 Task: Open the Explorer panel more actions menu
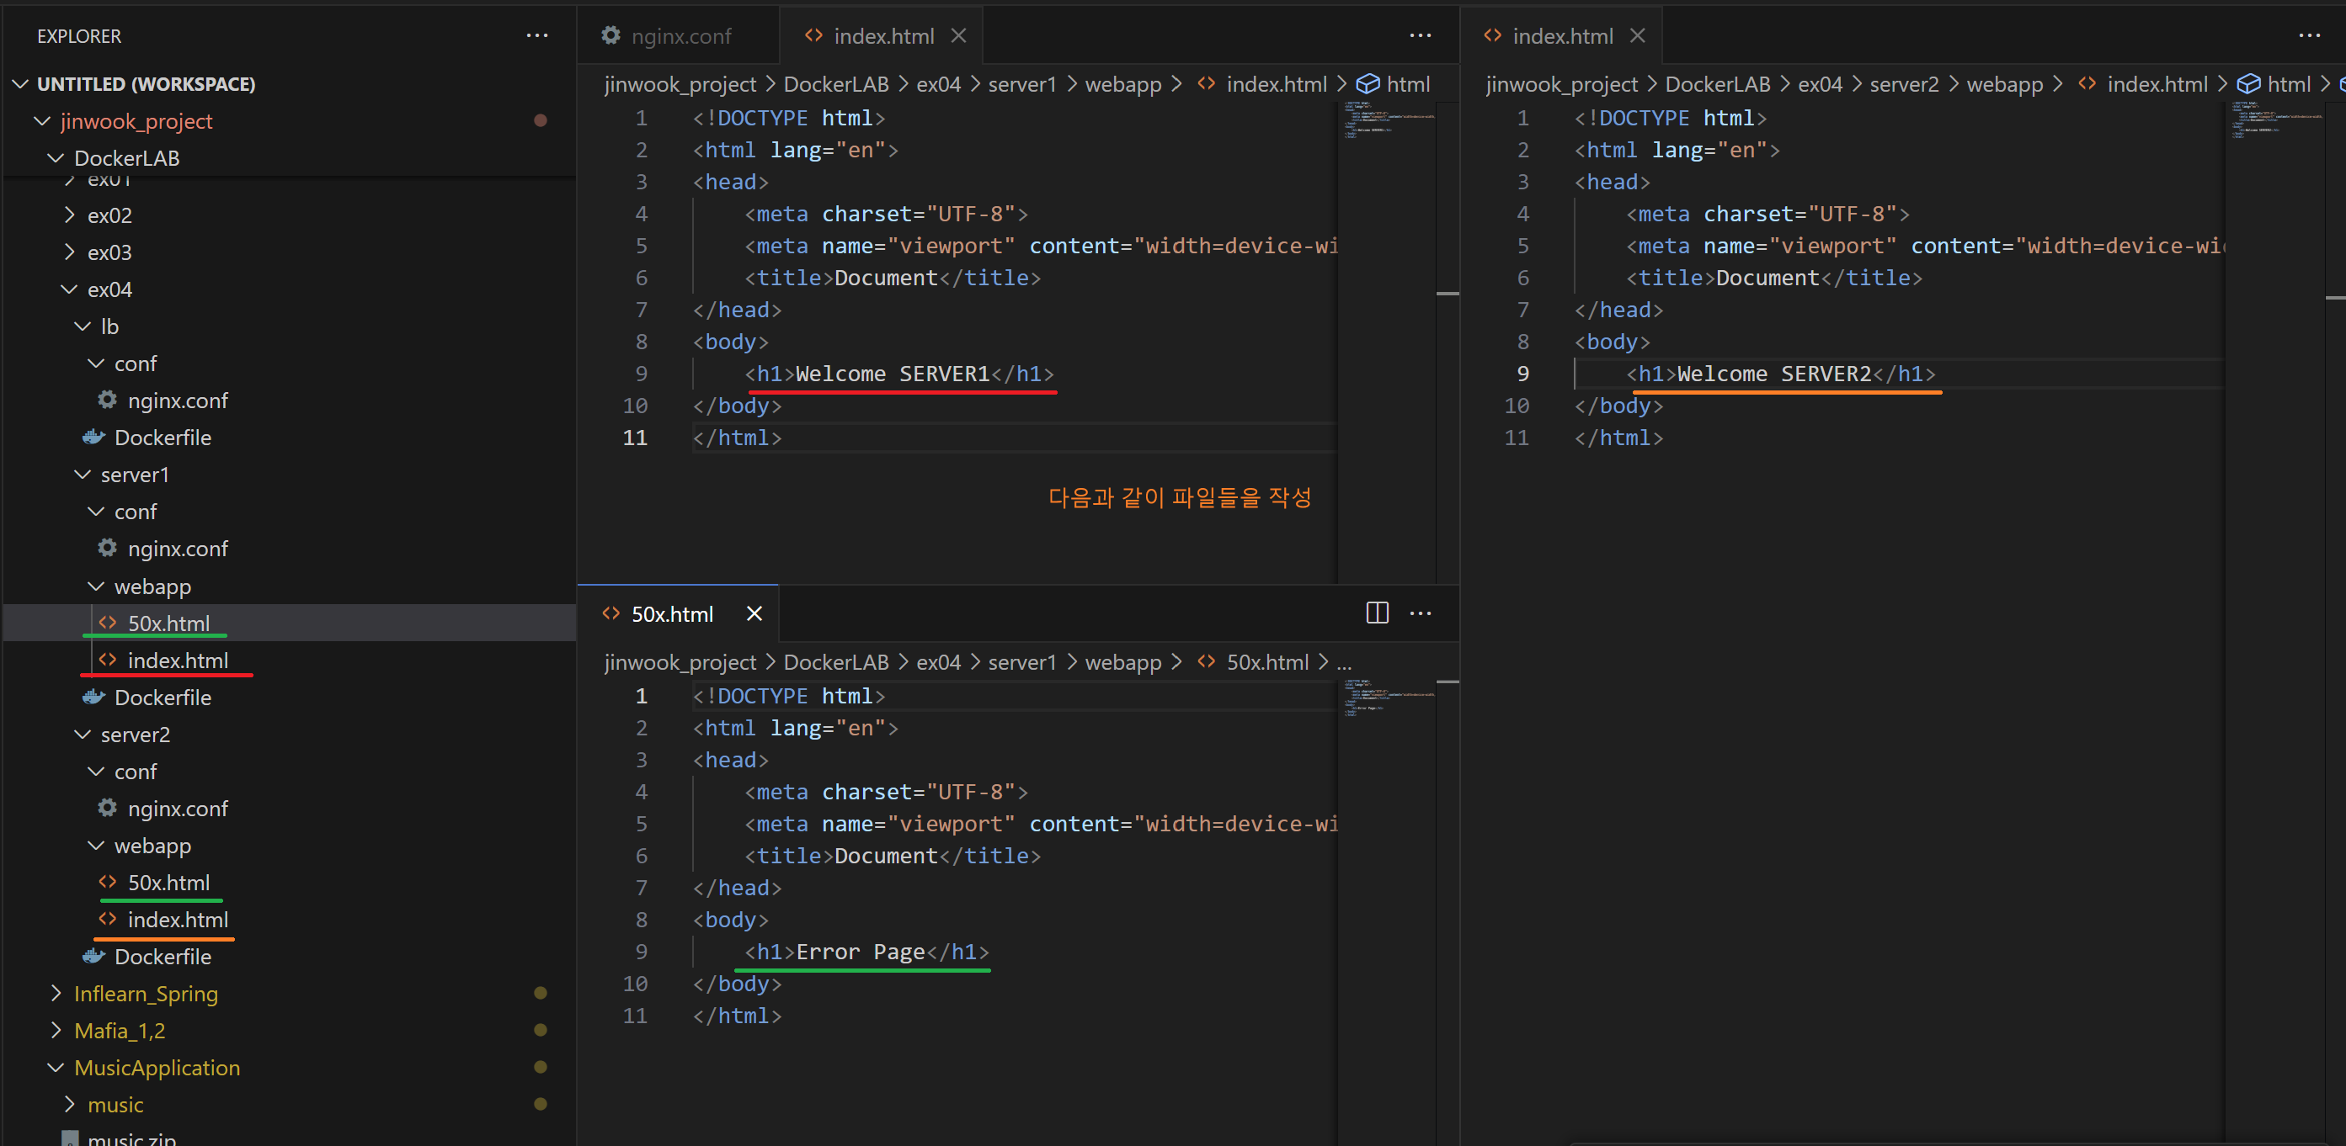pyautogui.click(x=537, y=36)
